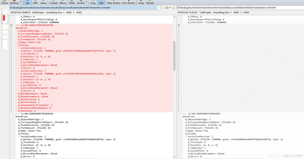This screenshot has width=304, height=159.
Task: Open right pane ANSI encoding dropdown
Action: tap(237, 12)
